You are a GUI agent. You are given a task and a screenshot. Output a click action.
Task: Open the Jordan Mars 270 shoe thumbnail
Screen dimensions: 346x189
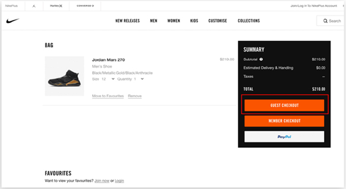65,76
